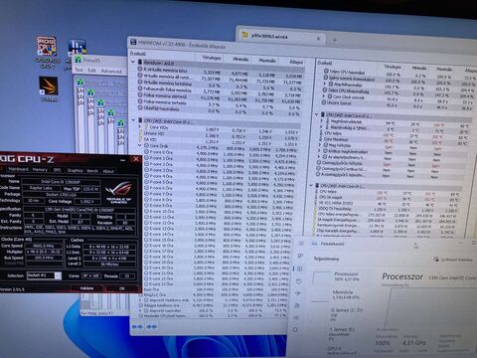Expand the Core VIDs sensor row
The width and height of the screenshot is (477, 358).
click(140, 126)
